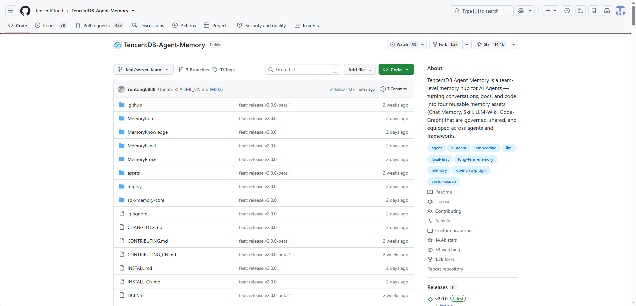Open repositories icon in the top header
Viewport: 636px width, 306px height.
tap(594, 11)
